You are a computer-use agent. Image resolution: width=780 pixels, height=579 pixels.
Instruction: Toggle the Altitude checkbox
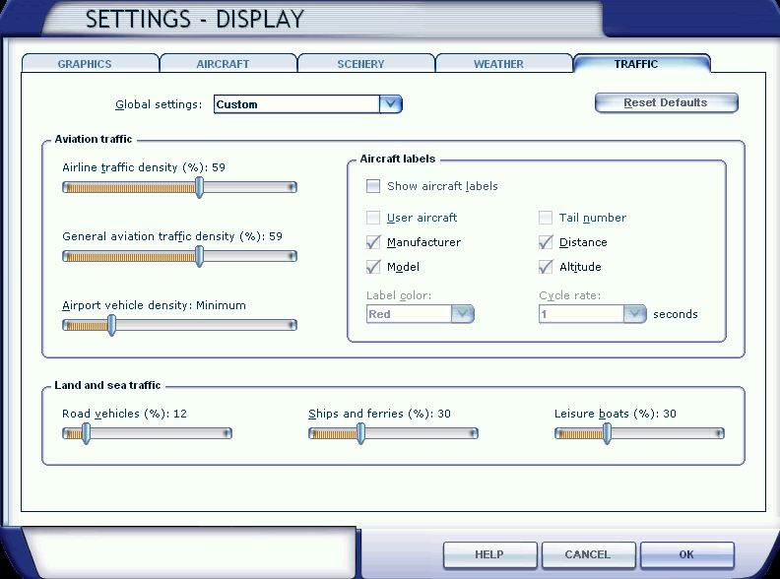pyautogui.click(x=546, y=267)
